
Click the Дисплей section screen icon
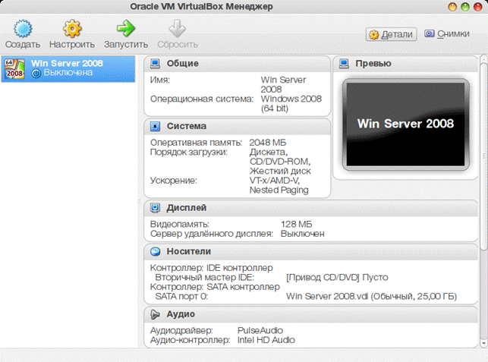click(155, 208)
